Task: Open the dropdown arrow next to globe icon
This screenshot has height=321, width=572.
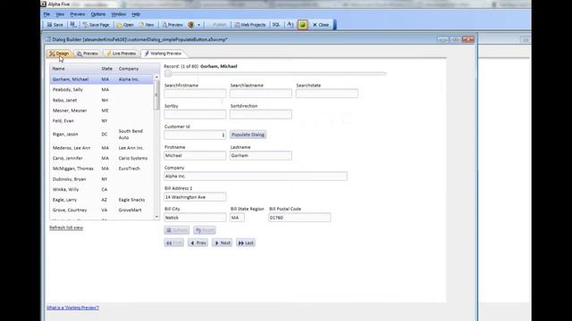Action: click(198, 25)
